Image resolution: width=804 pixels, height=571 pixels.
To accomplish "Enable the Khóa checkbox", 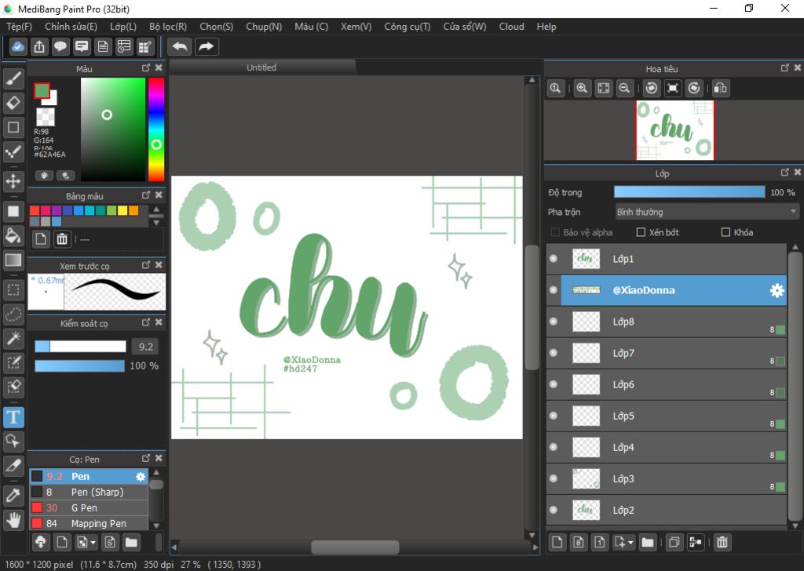I will tap(725, 232).
